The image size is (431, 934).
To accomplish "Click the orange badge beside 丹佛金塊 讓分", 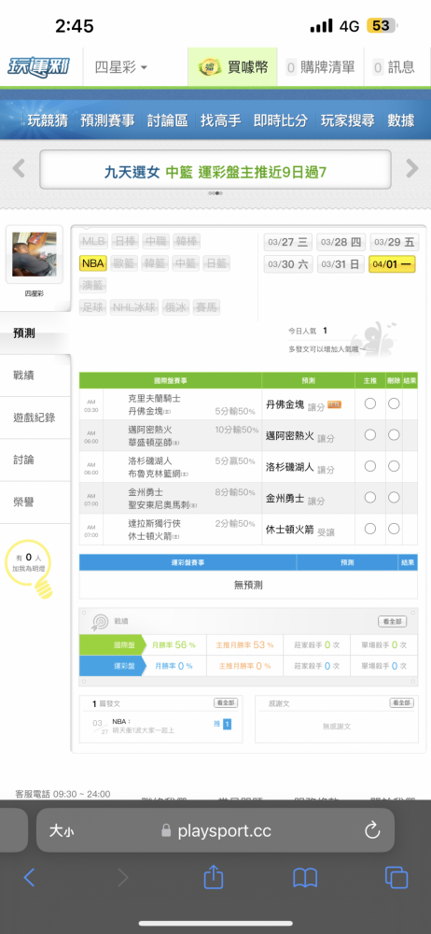I will point(335,405).
